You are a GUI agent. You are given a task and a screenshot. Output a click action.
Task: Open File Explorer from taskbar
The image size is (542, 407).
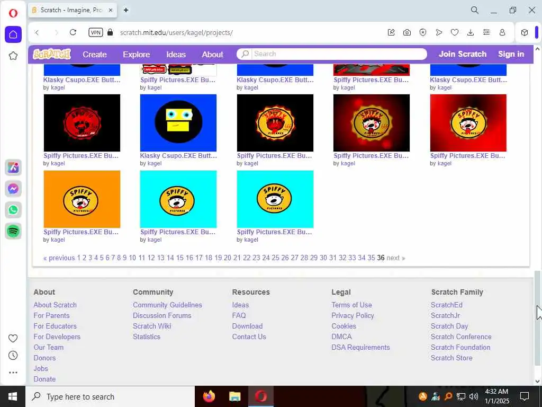pyautogui.click(x=234, y=396)
